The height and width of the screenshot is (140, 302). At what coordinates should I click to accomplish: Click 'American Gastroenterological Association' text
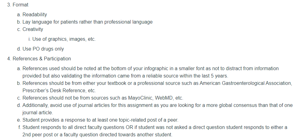246,83
